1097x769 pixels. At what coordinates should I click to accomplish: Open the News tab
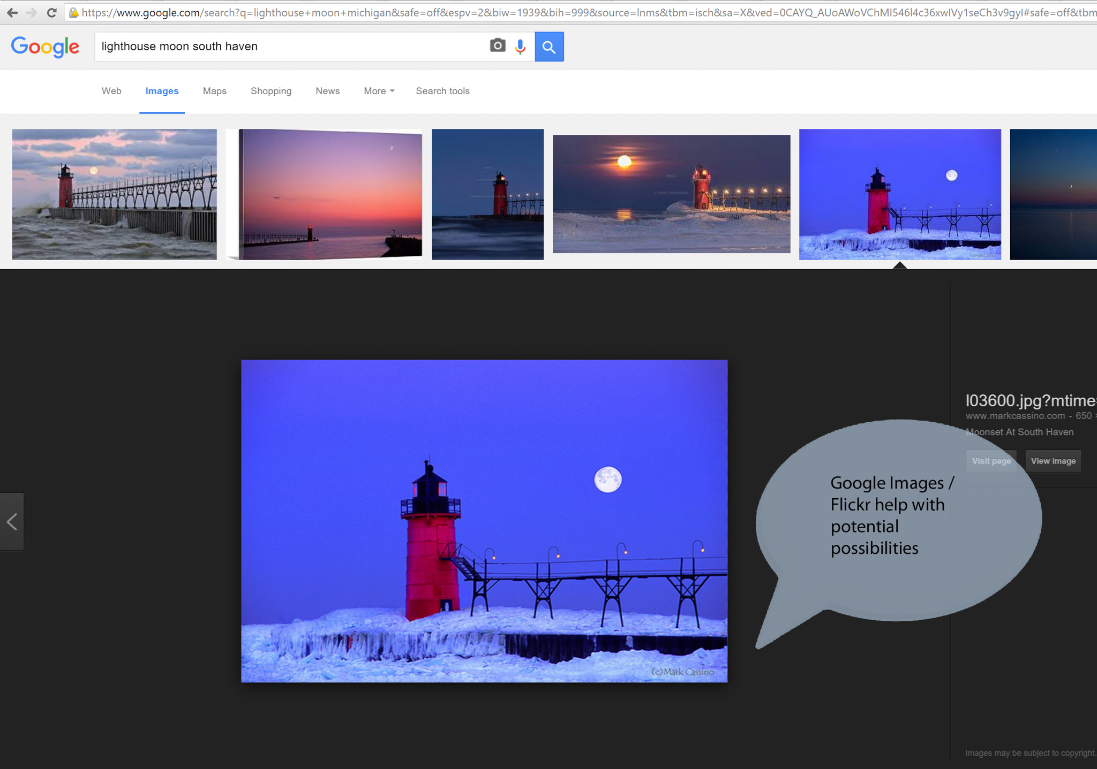(327, 91)
